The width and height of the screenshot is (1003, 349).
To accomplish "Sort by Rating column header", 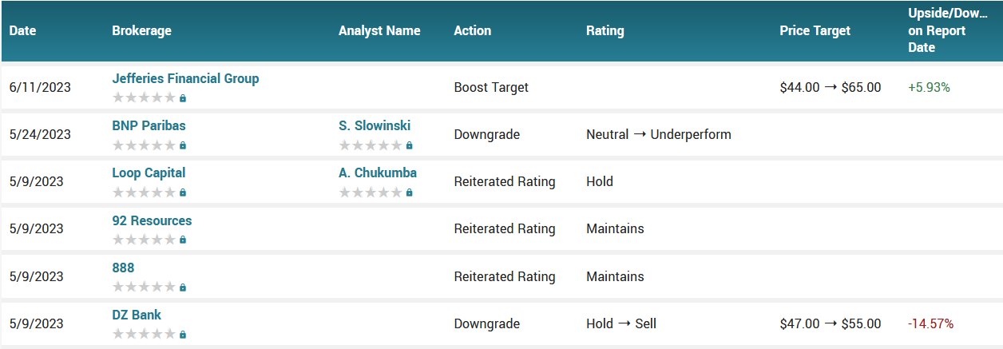I will tap(605, 30).
